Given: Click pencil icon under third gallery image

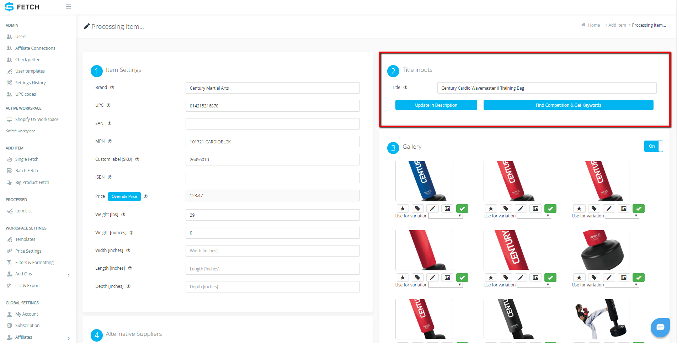Looking at the screenshot, I should tap(609, 209).
